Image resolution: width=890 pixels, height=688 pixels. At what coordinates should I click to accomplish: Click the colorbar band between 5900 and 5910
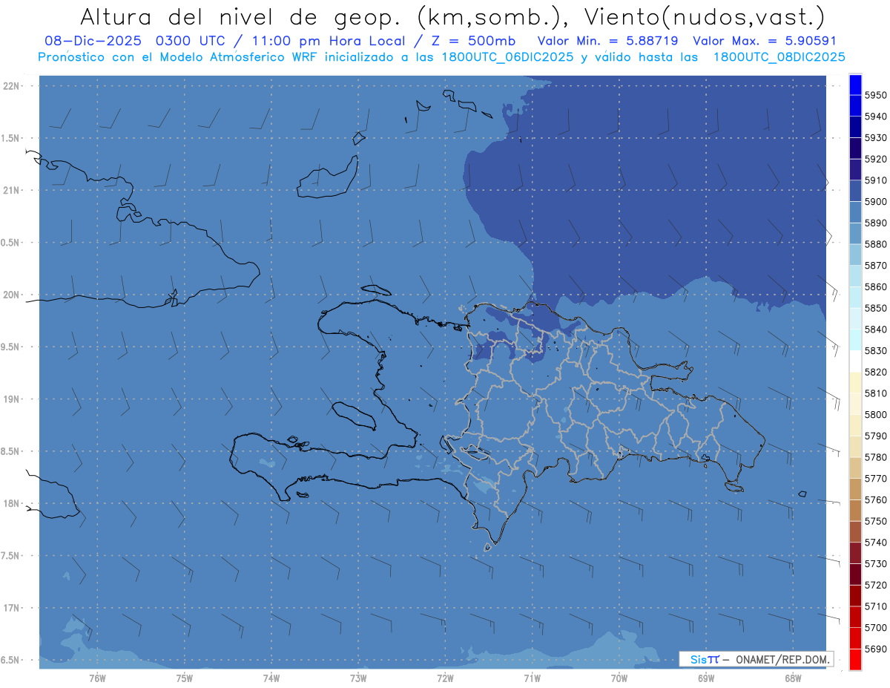click(x=855, y=191)
